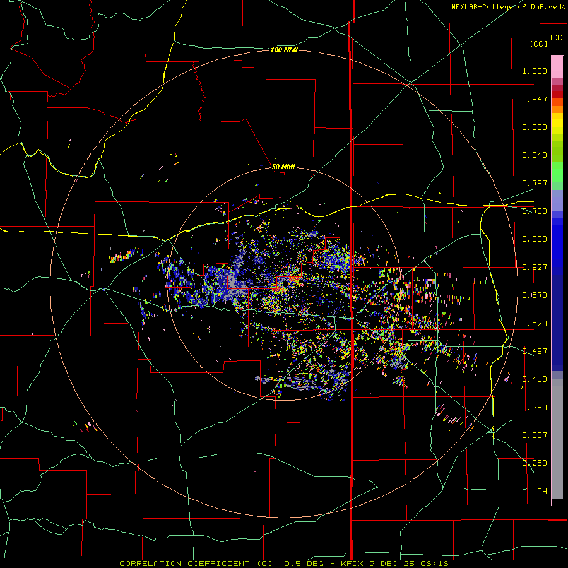The width and height of the screenshot is (568, 568).
Task: Click the 0.253 scale label
Action: coord(535,463)
